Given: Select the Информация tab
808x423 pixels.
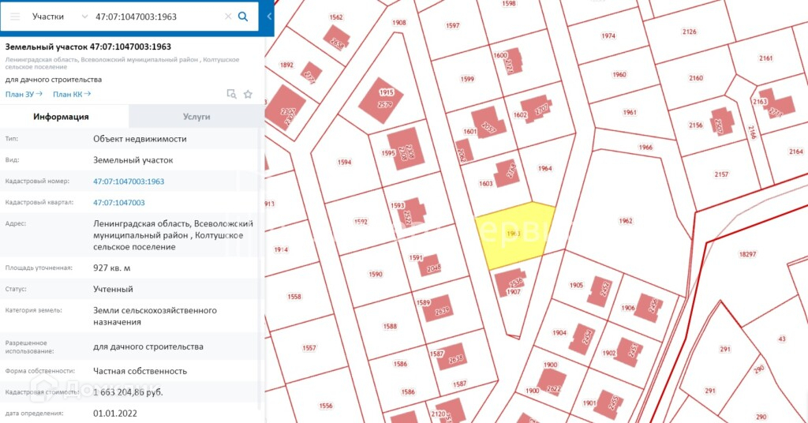Looking at the screenshot, I should click(x=61, y=116).
